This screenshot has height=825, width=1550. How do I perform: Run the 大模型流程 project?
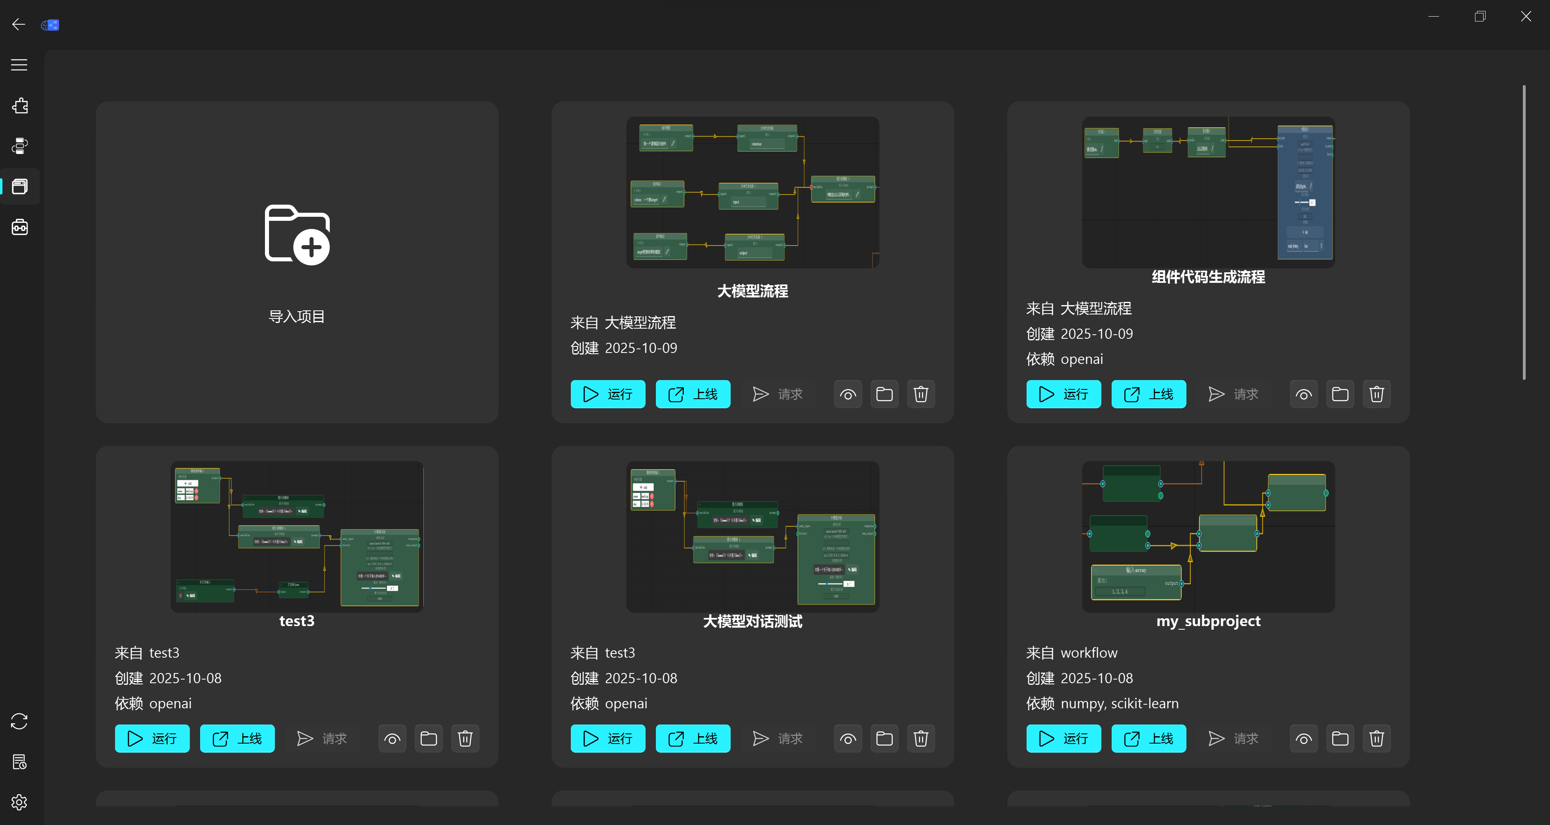pyautogui.click(x=608, y=394)
